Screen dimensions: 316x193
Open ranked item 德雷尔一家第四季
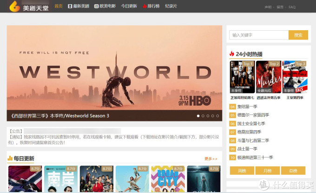point(253,115)
